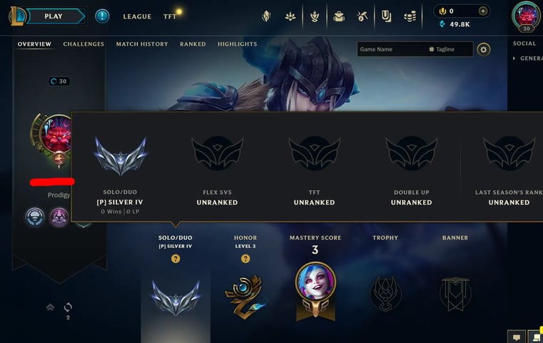Click the help question mark under Solo/Duo

[x=176, y=259]
